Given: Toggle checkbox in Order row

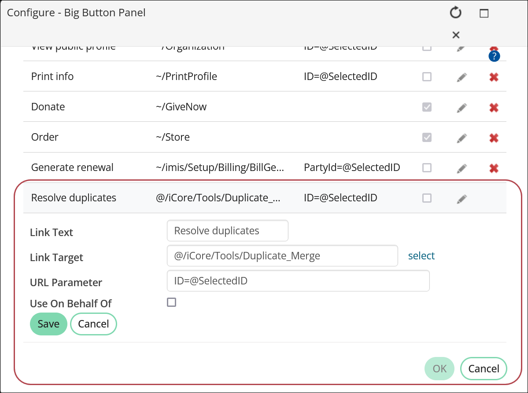Looking at the screenshot, I should pos(427,137).
